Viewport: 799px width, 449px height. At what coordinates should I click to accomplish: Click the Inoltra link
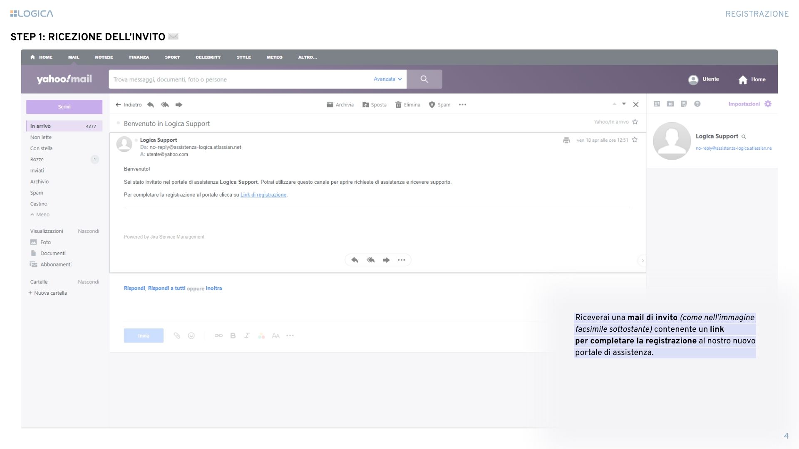tap(214, 288)
